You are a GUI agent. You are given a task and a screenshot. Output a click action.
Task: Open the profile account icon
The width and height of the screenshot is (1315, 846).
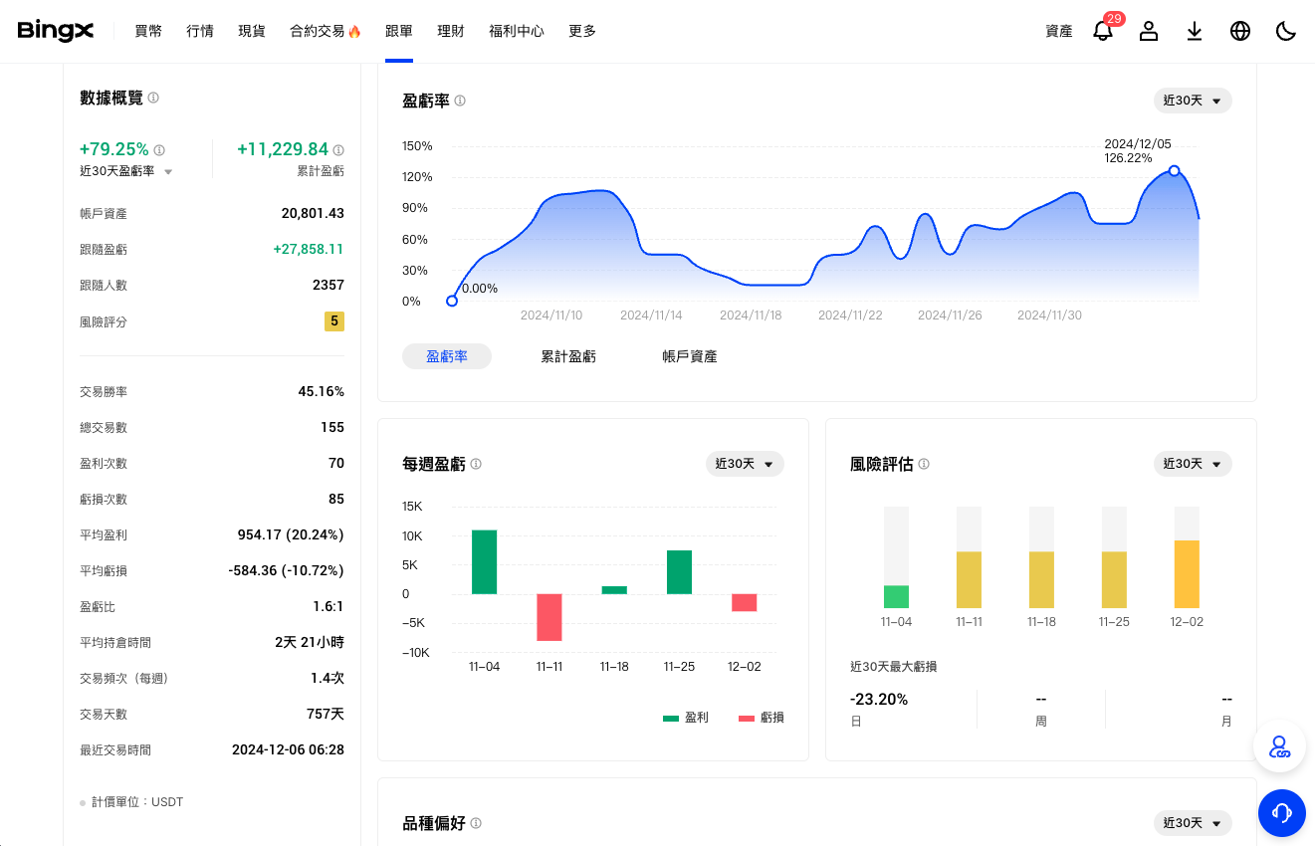[x=1149, y=31]
